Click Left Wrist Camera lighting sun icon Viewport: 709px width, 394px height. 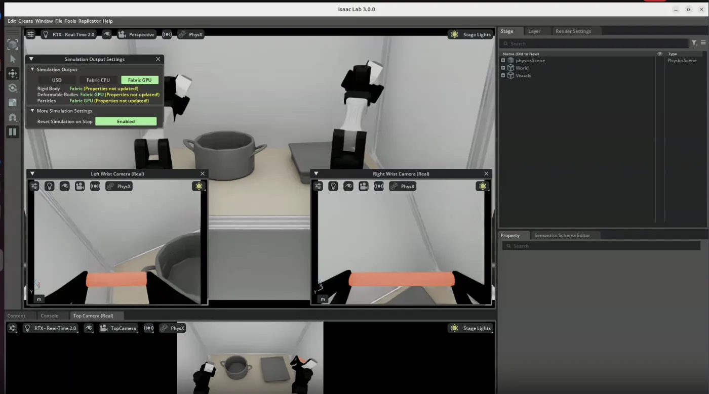point(199,186)
